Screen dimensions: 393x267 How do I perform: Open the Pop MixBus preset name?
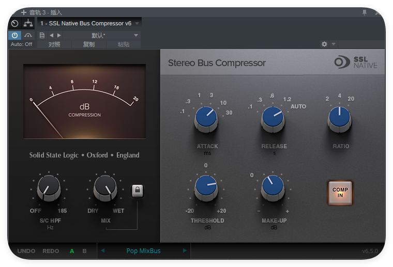pyautogui.click(x=143, y=251)
